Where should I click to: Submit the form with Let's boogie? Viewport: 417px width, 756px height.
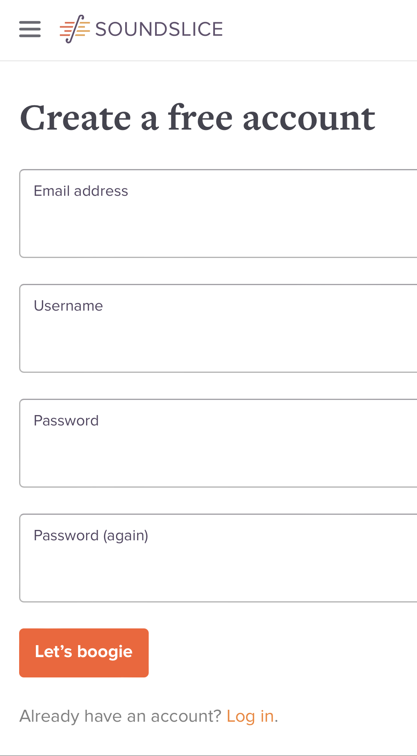[x=84, y=653]
